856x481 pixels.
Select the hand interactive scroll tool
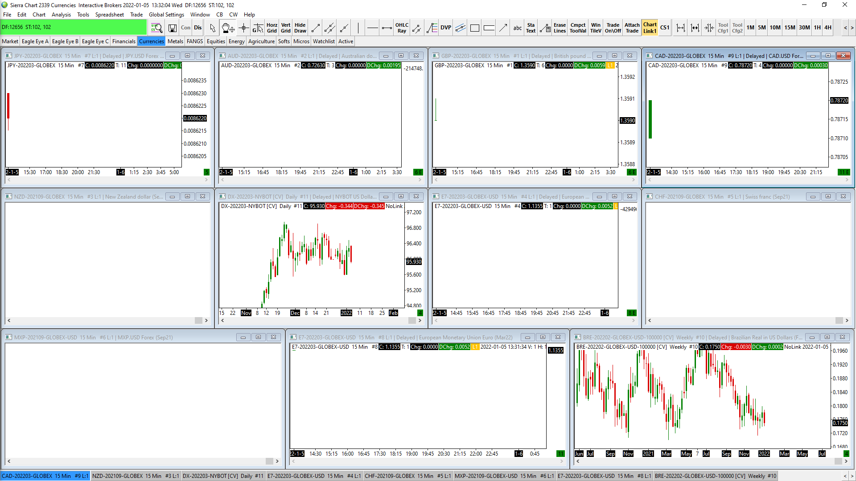[227, 28]
